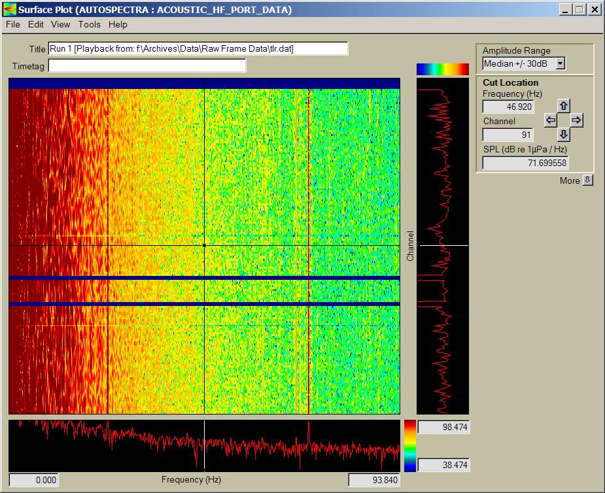
Task: Click the channel cut profile plot
Action: coord(443,246)
